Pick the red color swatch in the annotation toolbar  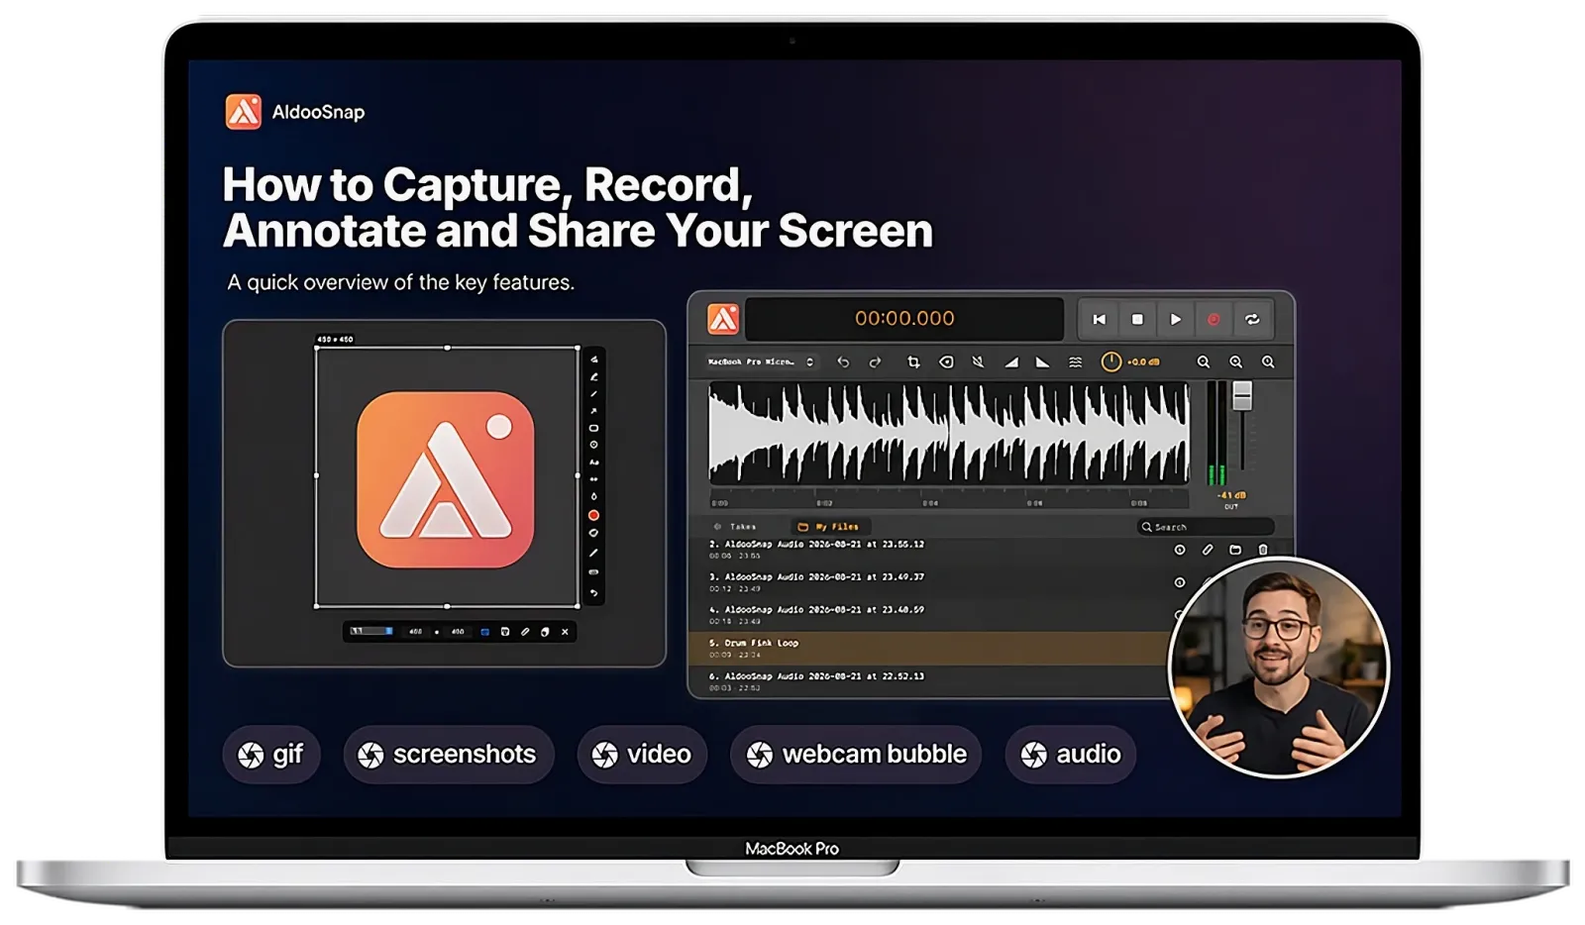pyautogui.click(x=593, y=515)
